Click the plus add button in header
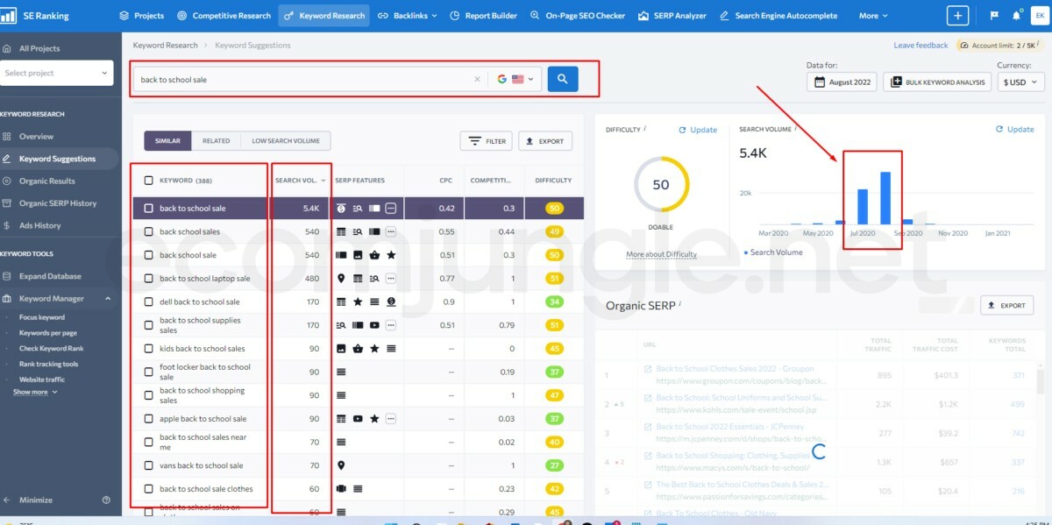1052x525 pixels. pos(958,16)
